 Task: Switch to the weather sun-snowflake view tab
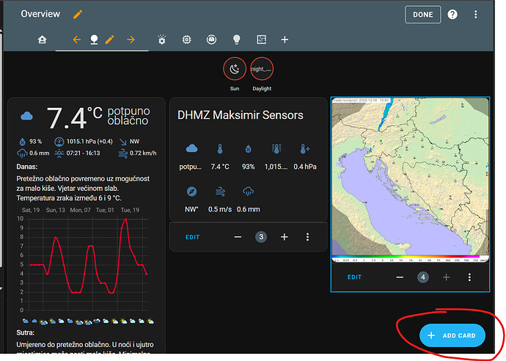tap(161, 40)
